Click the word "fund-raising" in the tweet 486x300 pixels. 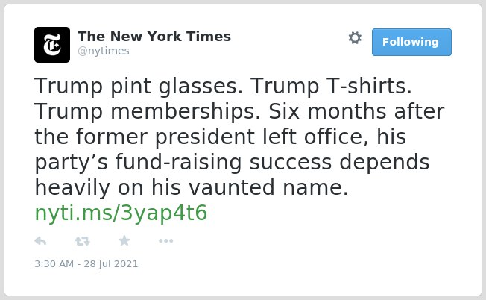tap(178, 162)
